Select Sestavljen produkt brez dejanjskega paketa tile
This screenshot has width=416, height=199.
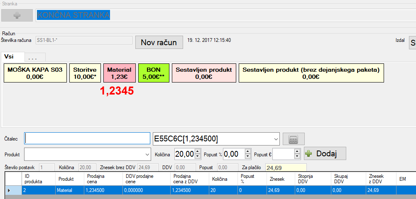tap(311, 73)
